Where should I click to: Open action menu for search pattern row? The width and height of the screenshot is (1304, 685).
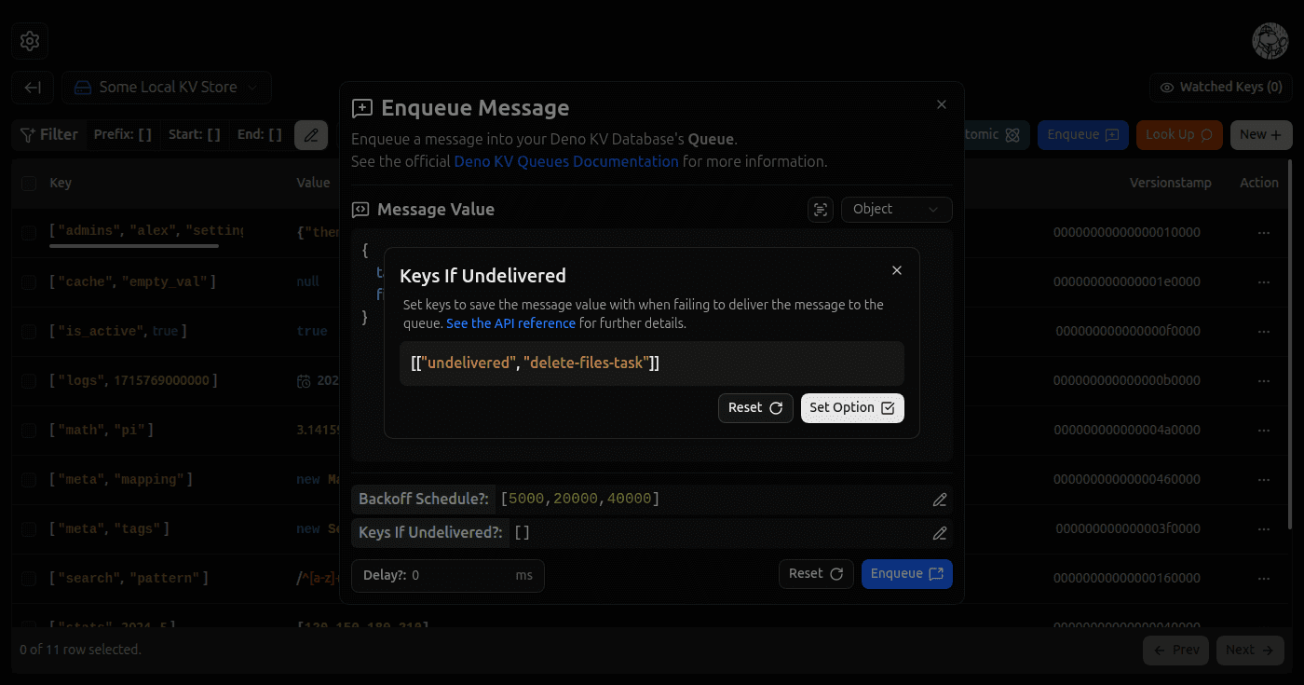(x=1263, y=578)
